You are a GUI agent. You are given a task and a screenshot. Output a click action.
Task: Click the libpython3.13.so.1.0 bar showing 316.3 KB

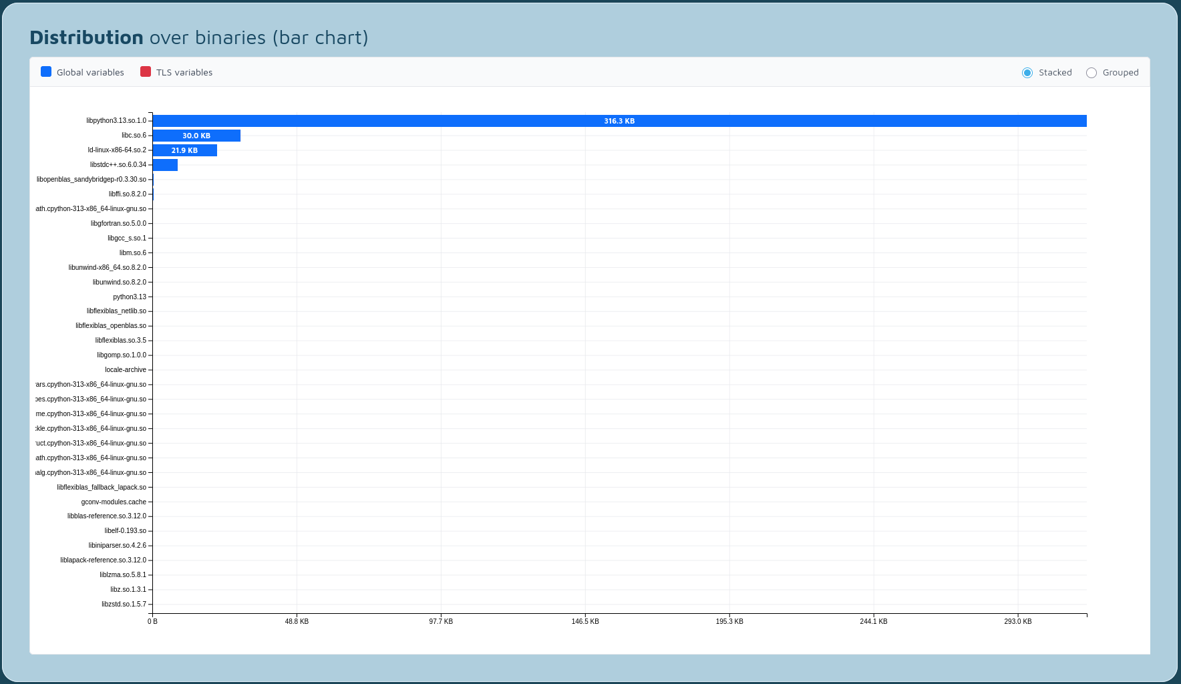[619, 121]
